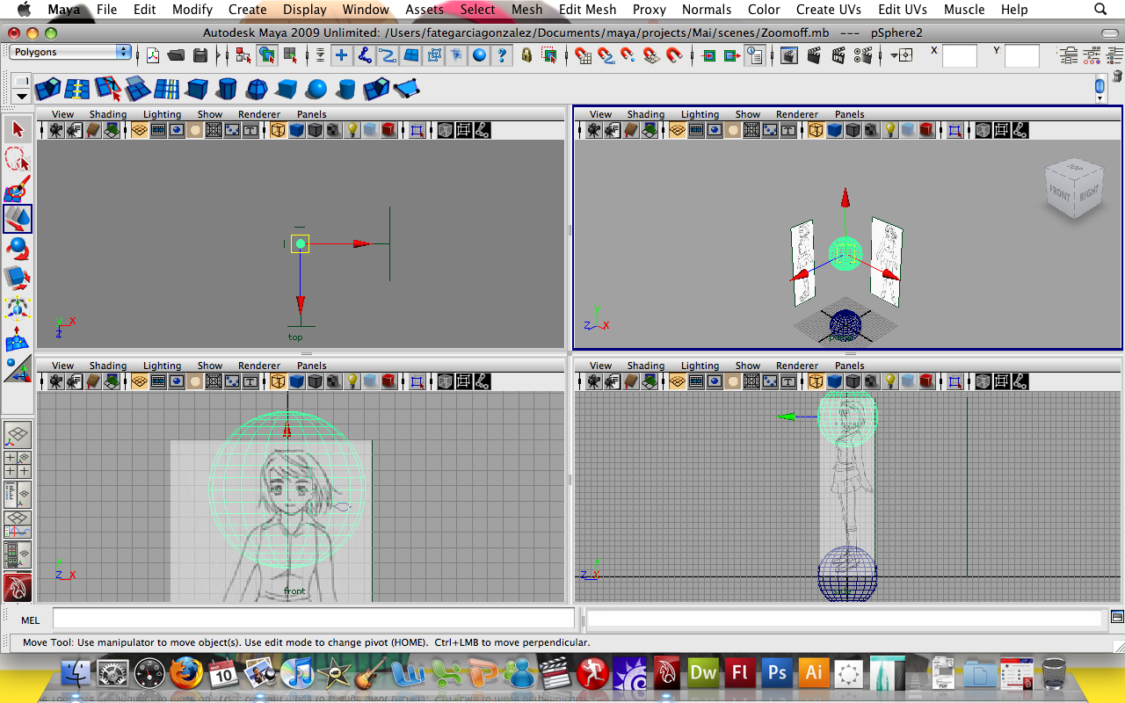Switch to four view layout
1125x703 pixels.
point(18,465)
